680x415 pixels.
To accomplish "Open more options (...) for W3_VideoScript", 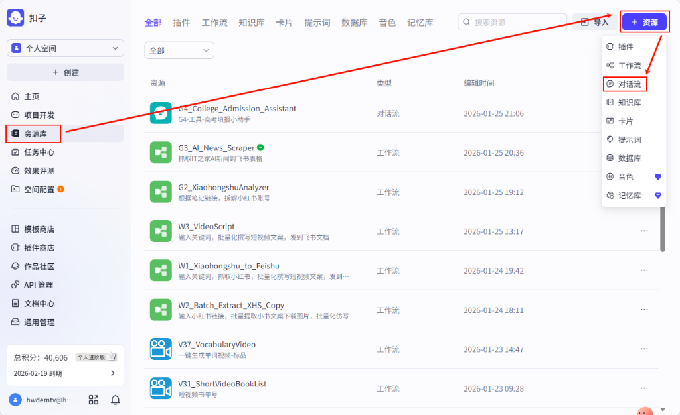I will (x=643, y=231).
